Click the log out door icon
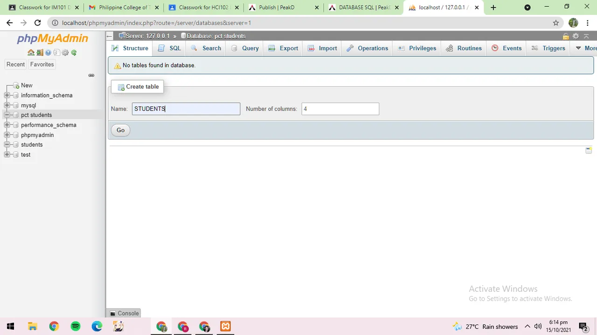This screenshot has width=597, height=335. [40, 53]
